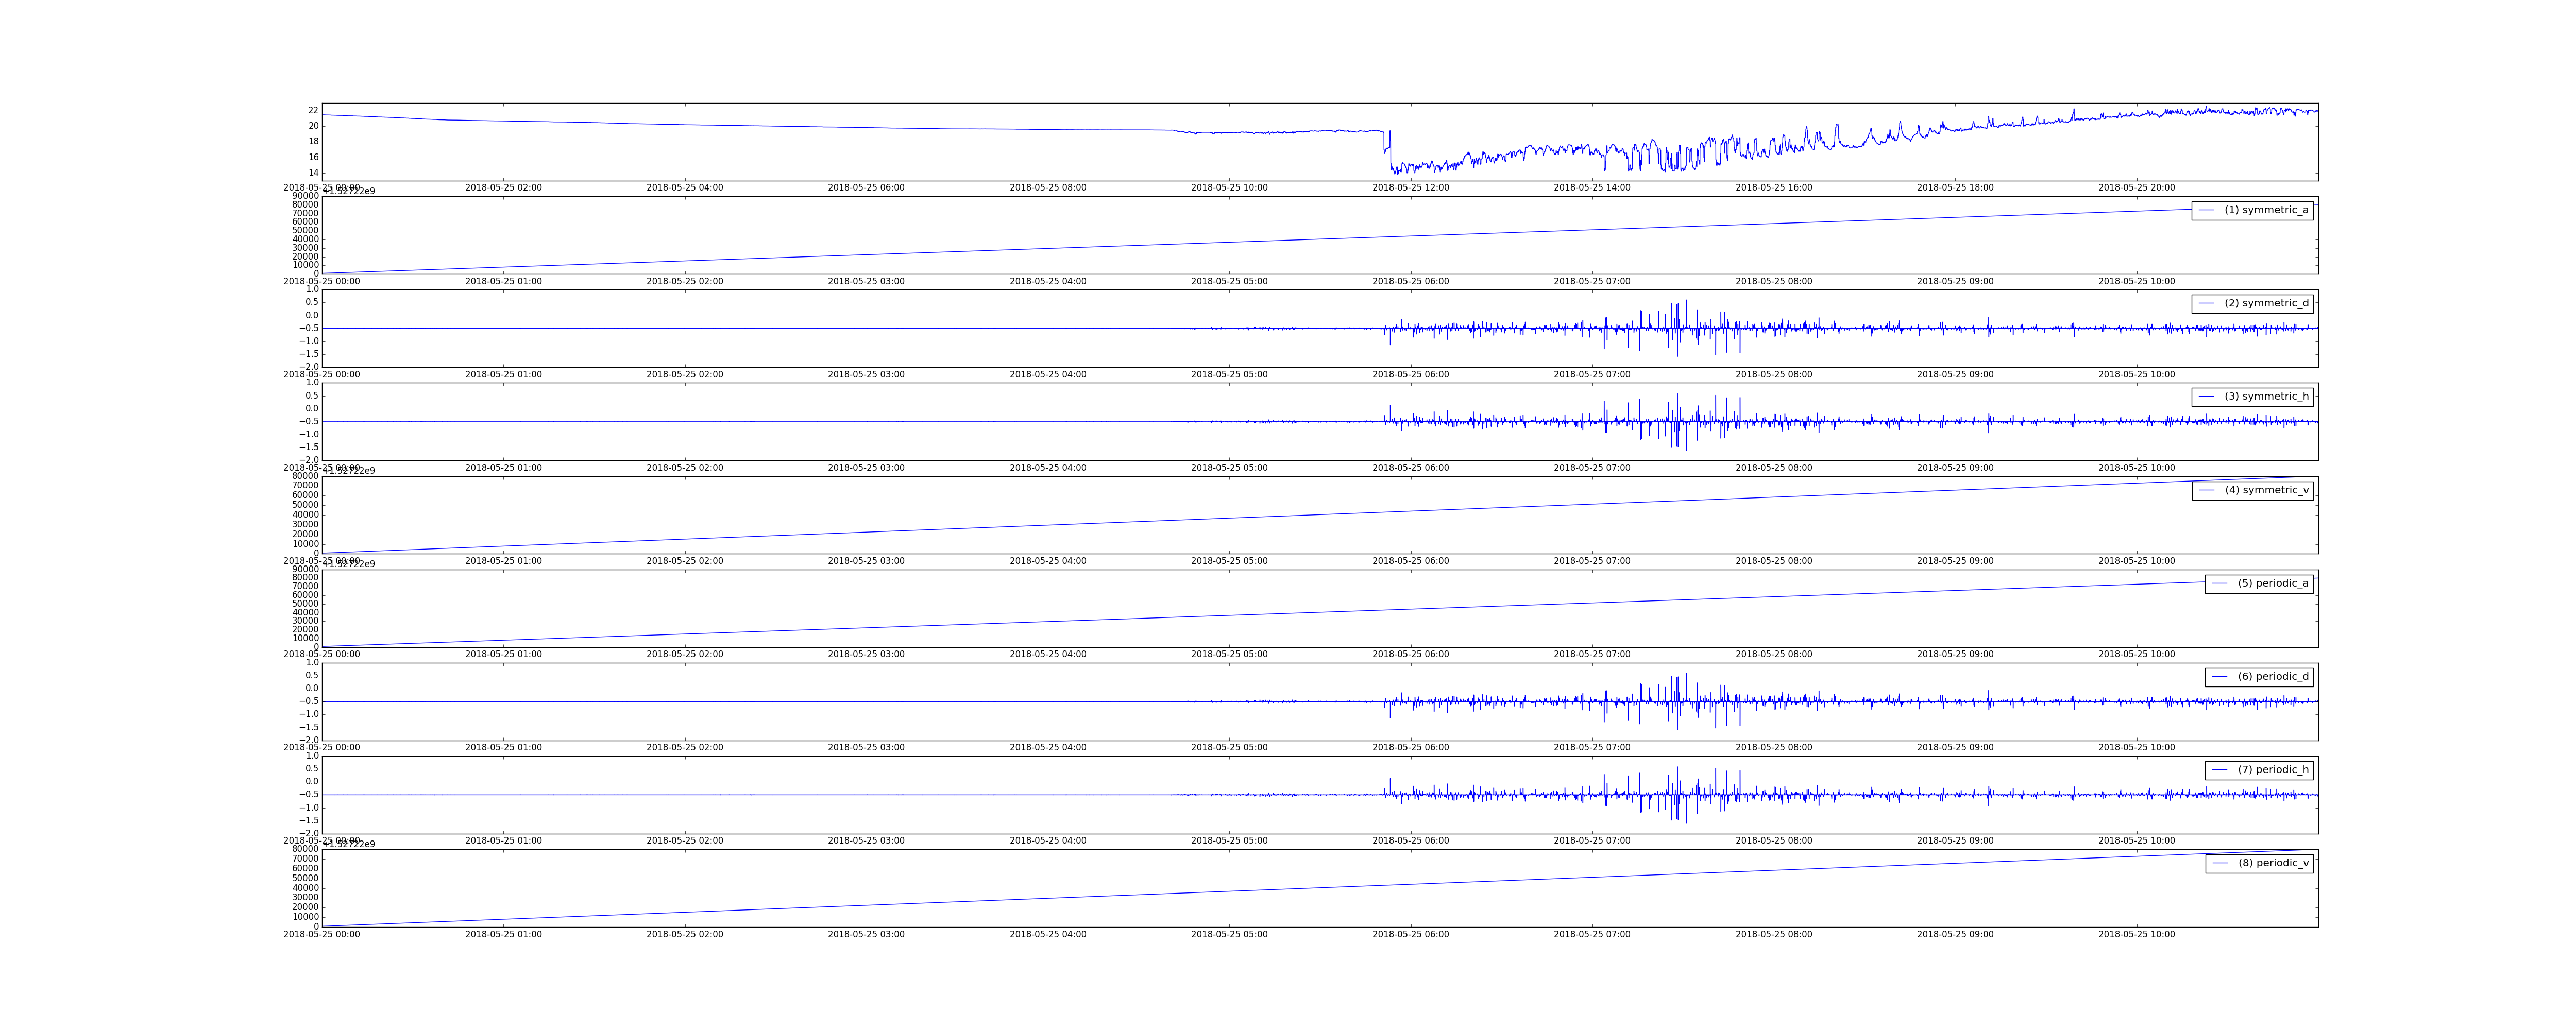This screenshot has width=2576, height=1030.
Task: Click y-axis tick 18 on top plot
Action: click(313, 141)
